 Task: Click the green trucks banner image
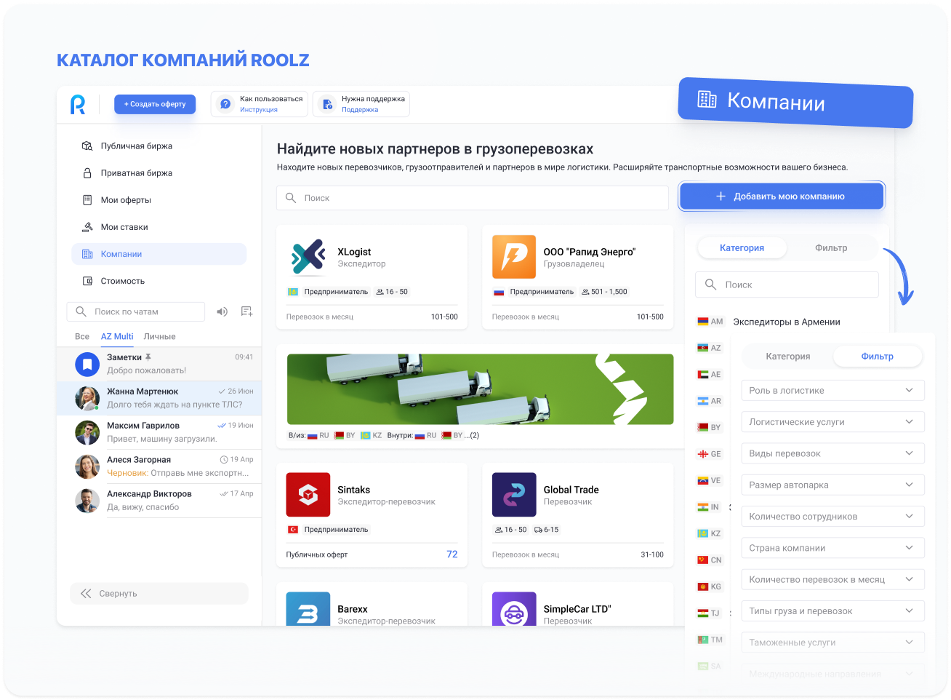click(480, 389)
